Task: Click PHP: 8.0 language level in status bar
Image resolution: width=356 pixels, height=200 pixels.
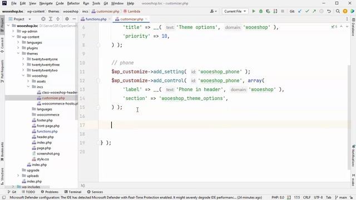Action: 278,198
